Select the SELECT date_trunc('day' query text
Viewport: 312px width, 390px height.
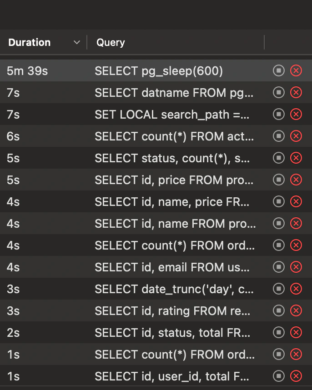(x=174, y=289)
